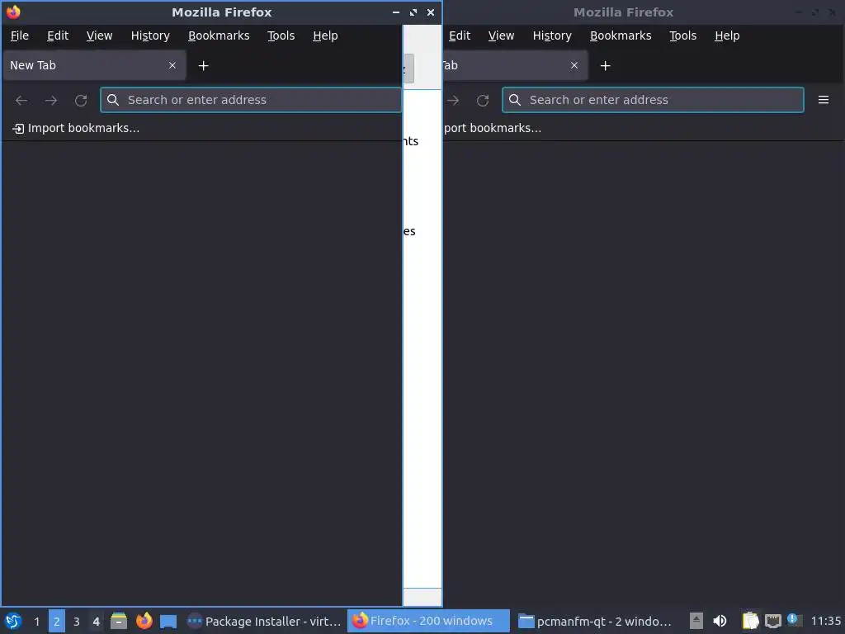This screenshot has height=634, width=845.
Task: Open Help menu in background Firefox window
Action: [727, 35]
